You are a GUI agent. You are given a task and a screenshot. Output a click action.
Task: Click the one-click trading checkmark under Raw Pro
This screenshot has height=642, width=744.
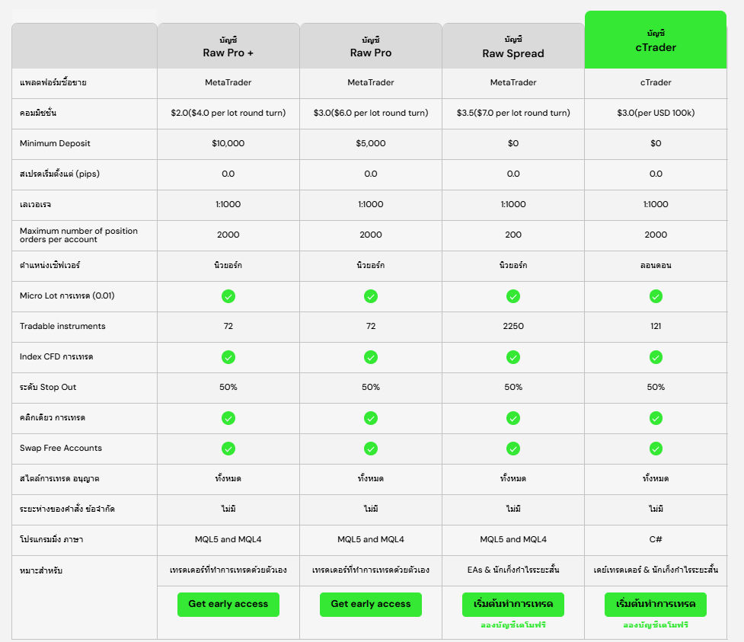point(371,418)
